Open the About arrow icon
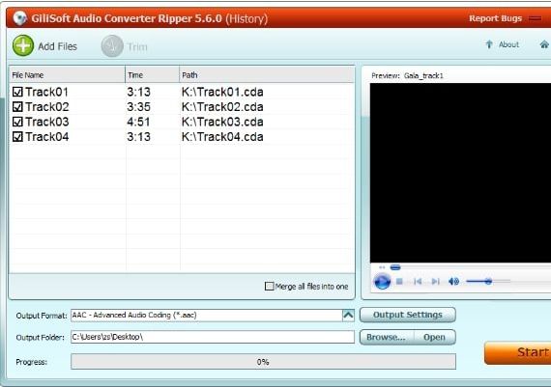Screen dimensions: 551x387 [489, 44]
